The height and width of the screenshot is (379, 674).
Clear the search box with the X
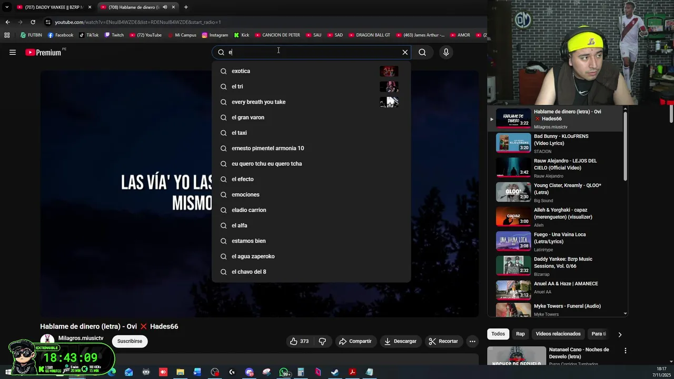[x=405, y=52]
